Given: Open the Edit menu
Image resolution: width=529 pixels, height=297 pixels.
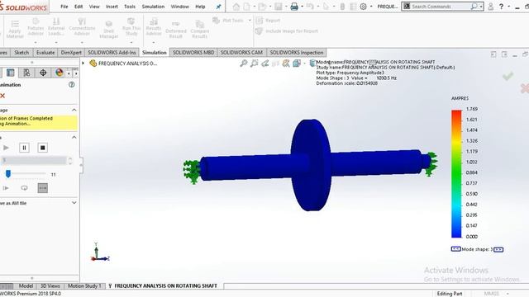Looking at the screenshot, I should coord(79,7).
